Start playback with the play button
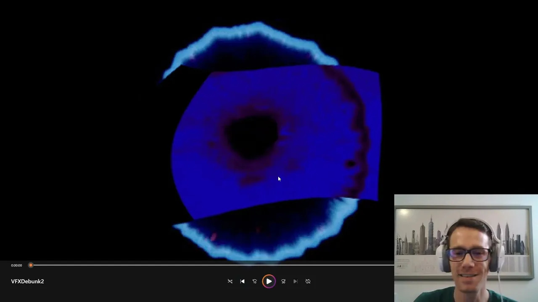Viewport: 538px width, 302px height. tap(269, 281)
